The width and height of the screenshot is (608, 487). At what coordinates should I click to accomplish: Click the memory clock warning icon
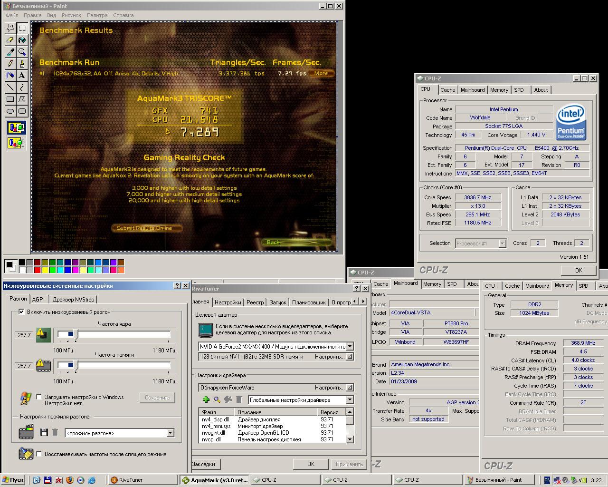tap(43, 366)
